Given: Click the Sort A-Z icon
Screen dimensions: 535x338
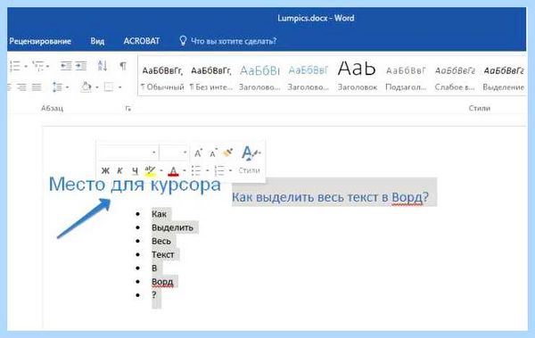Looking at the screenshot, I should [x=103, y=66].
